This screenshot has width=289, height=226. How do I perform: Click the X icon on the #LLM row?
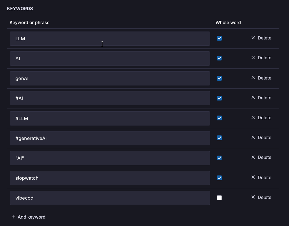click(253, 118)
